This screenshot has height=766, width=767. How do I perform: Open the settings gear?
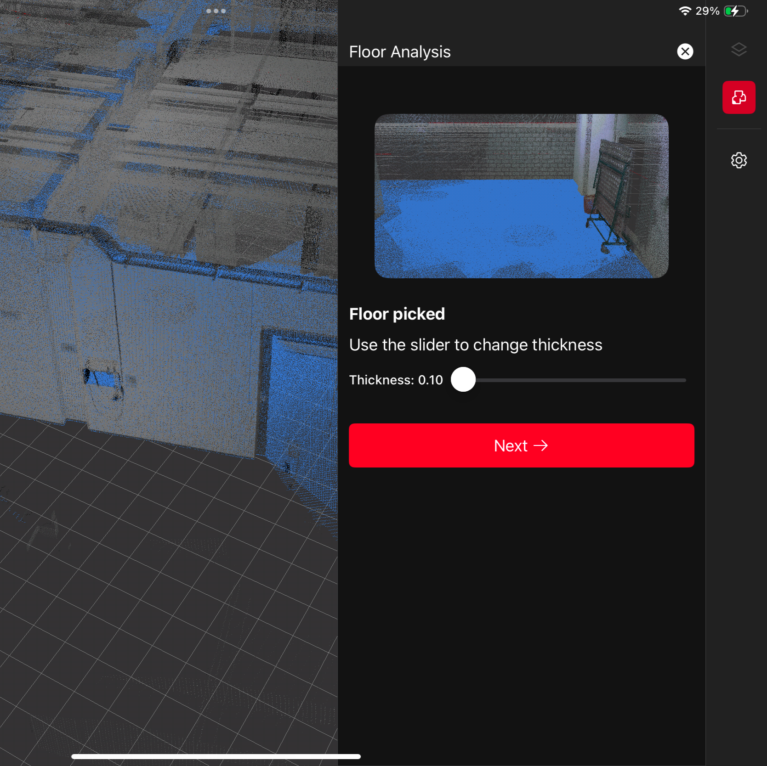coord(739,160)
